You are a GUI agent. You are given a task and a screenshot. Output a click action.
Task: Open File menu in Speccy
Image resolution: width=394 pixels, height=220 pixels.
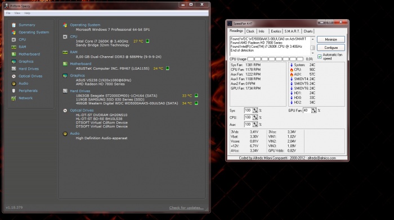(8, 13)
